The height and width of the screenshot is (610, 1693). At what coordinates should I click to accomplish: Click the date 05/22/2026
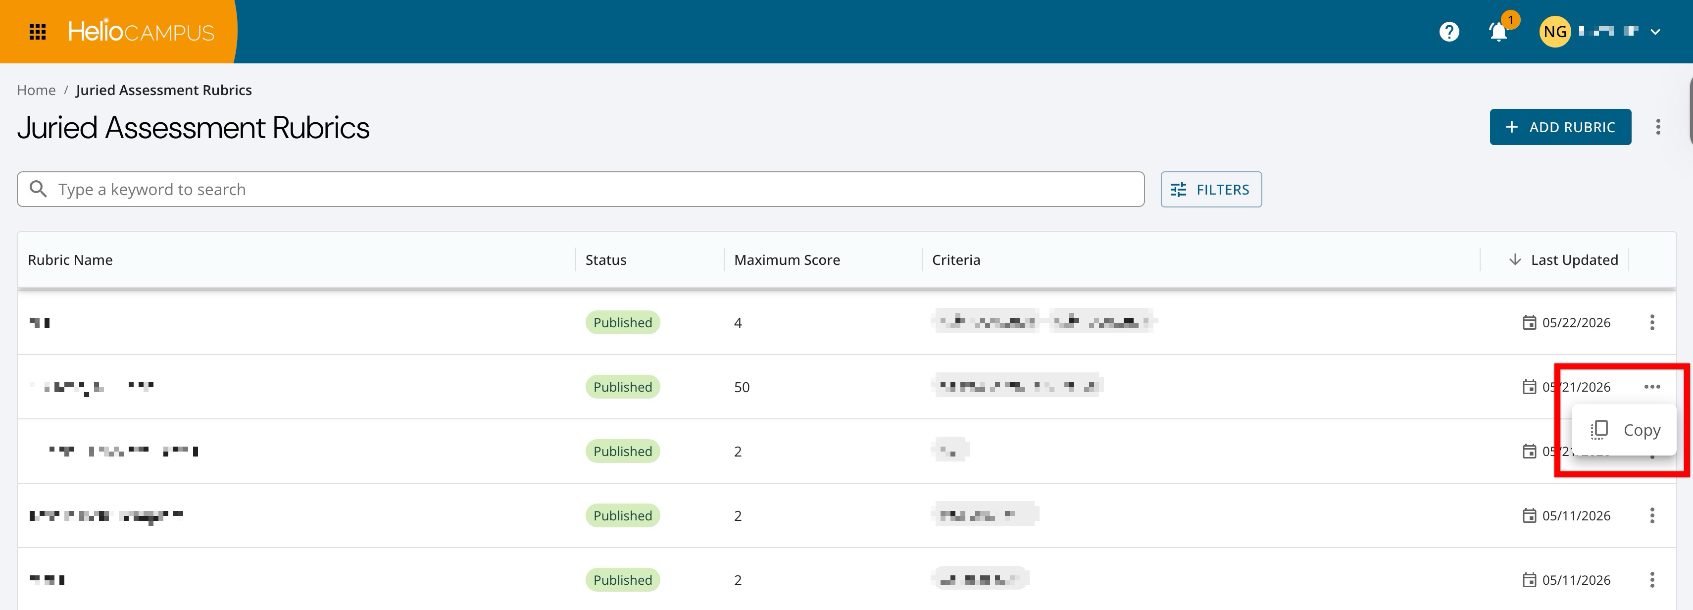[1576, 323]
